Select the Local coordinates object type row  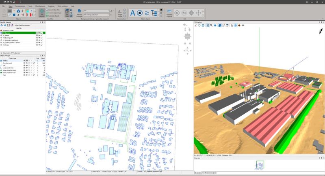click(23, 68)
